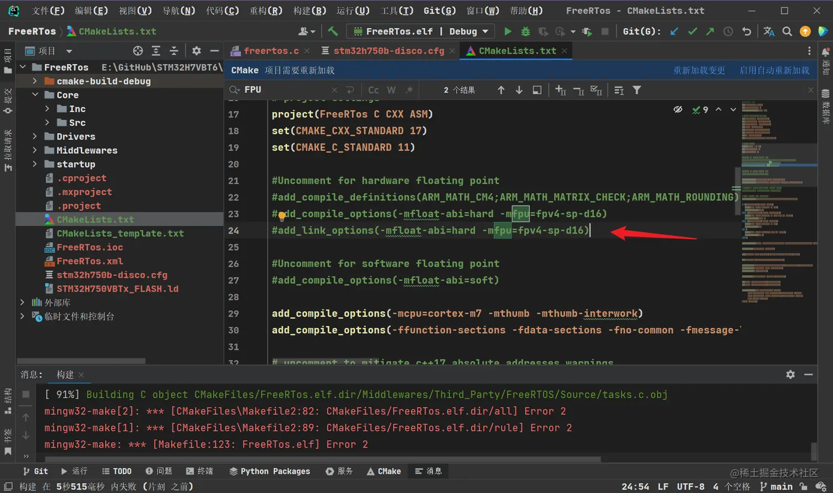This screenshot has width=833, height=493.
Task: Open the main branch widget in status bar
Action: tap(776, 486)
